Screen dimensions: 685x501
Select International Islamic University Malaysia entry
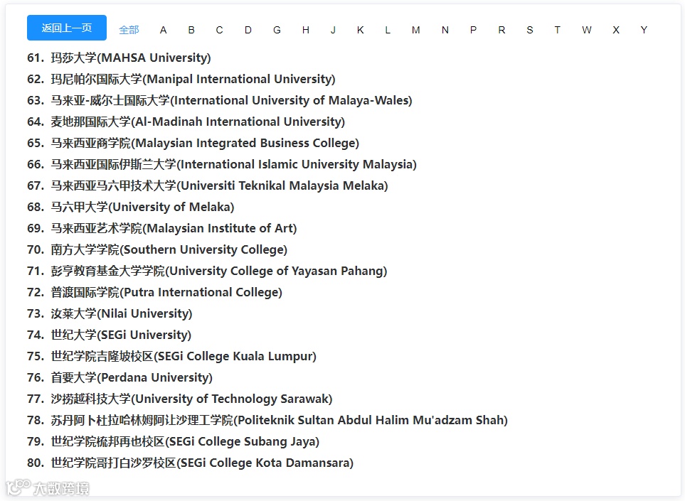(x=222, y=165)
